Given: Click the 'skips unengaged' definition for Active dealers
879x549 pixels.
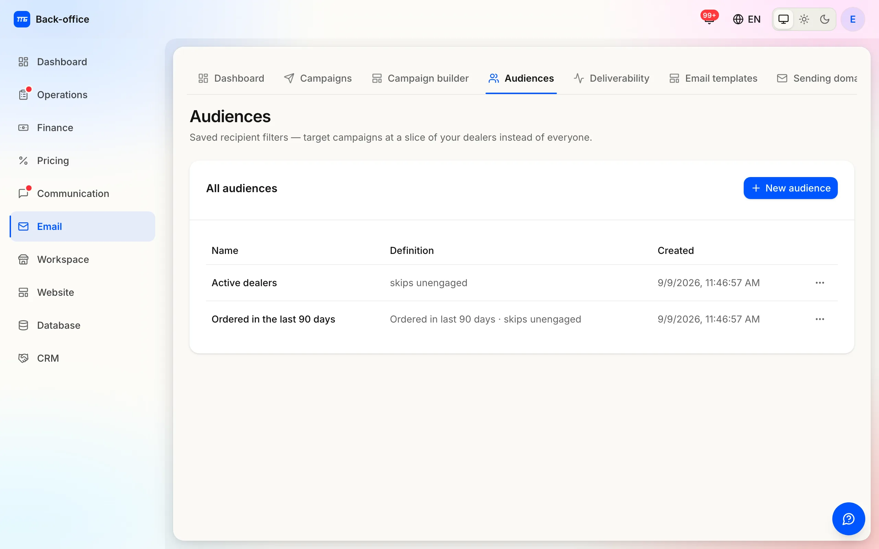Looking at the screenshot, I should click(x=429, y=283).
